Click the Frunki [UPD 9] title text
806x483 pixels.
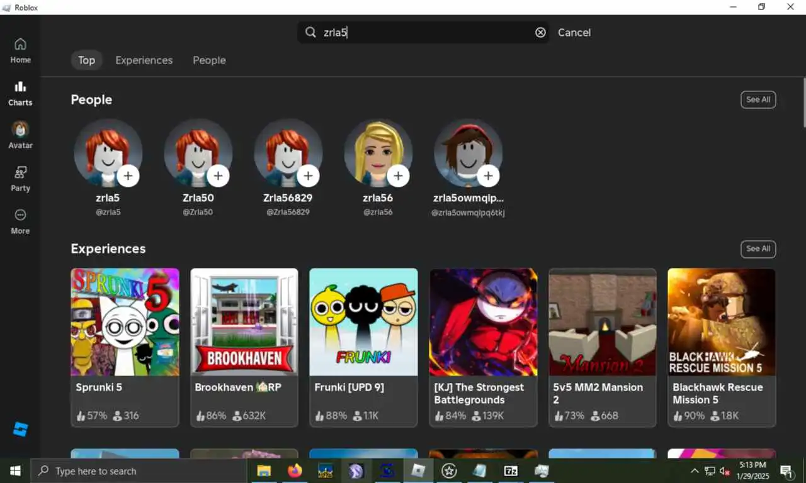pos(349,387)
